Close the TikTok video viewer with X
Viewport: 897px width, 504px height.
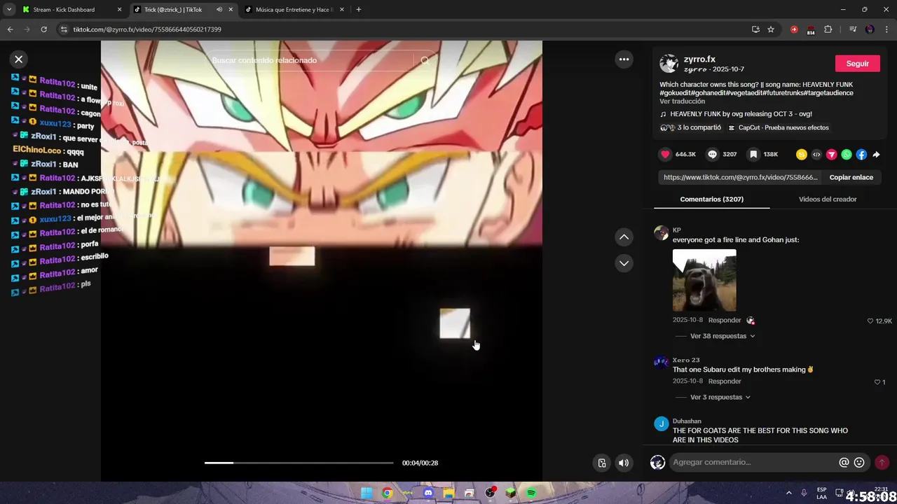point(19,59)
